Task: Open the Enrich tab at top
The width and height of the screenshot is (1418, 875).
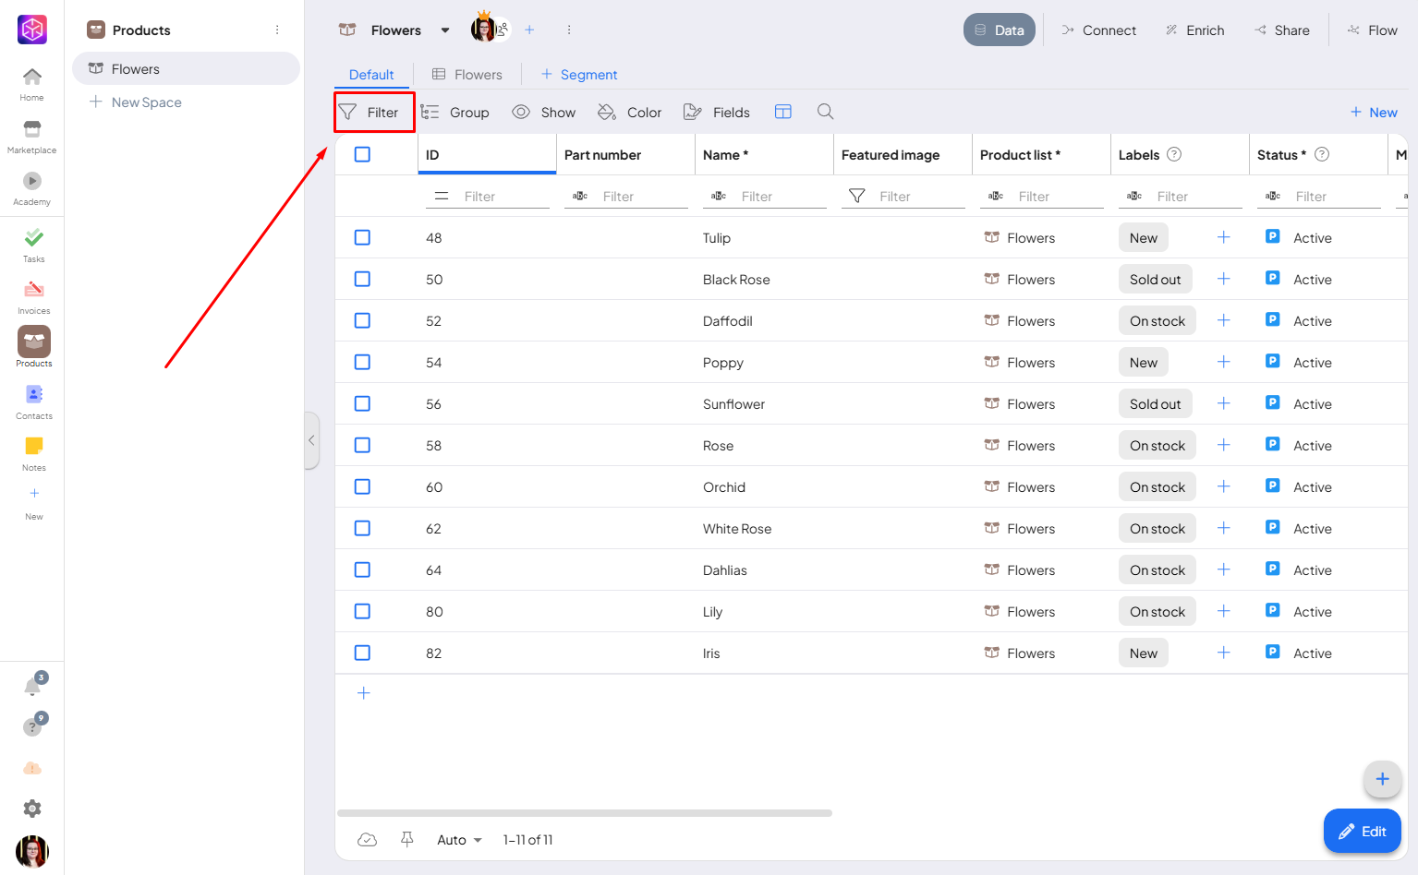Action: (x=1194, y=30)
